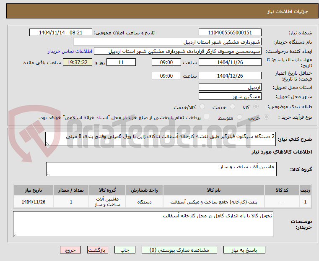This screenshot has height=261, width=319.
Task: Click the days remaining field showing 11
Action: tap(121, 62)
